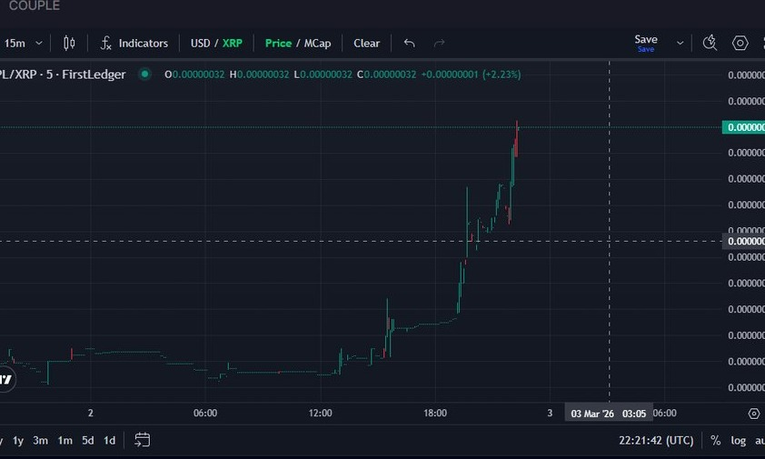This screenshot has height=459, width=765.
Task: Set range to 1d
Action: (x=109, y=441)
